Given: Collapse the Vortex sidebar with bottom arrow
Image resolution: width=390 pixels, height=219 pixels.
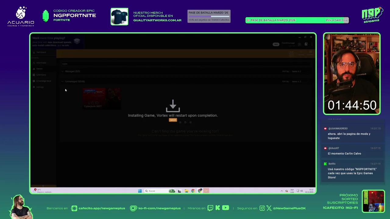Looking at the screenshot, I should coord(43,186).
